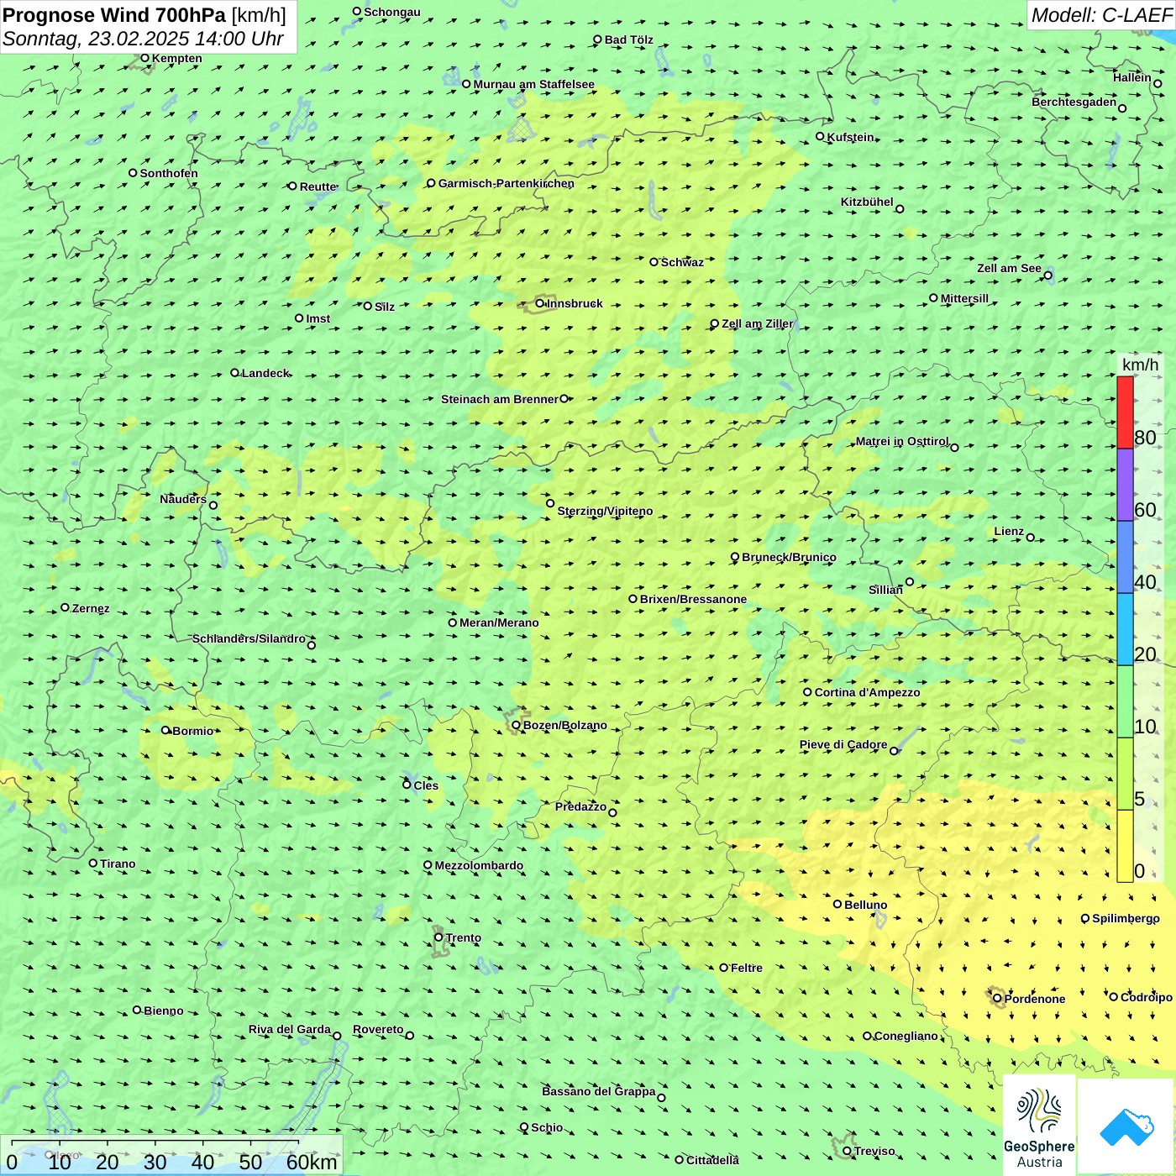Viewport: 1176px width, 1176px height.
Task: Click the 'Cittadella' label
Action: (712, 1160)
